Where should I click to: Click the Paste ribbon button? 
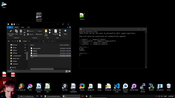point(21,32)
